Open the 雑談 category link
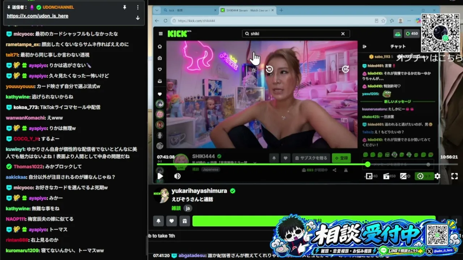 (x=176, y=208)
